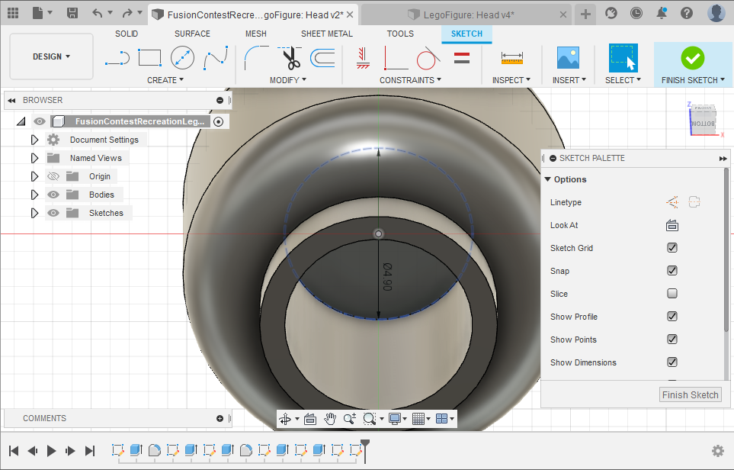734x470 pixels.
Task: Open the notifications bell
Action: (x=662, y=13)
